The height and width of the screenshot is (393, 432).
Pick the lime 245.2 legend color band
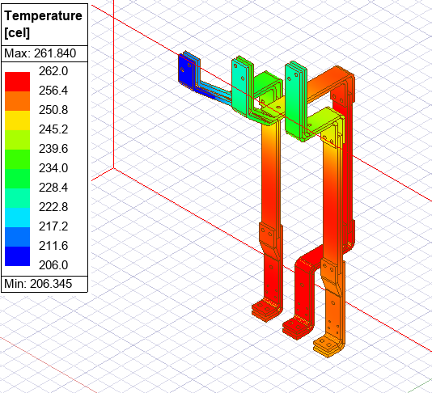pos(17,140)
